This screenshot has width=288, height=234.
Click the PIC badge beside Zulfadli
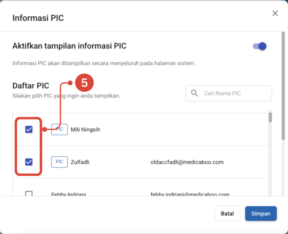point(59,162)
